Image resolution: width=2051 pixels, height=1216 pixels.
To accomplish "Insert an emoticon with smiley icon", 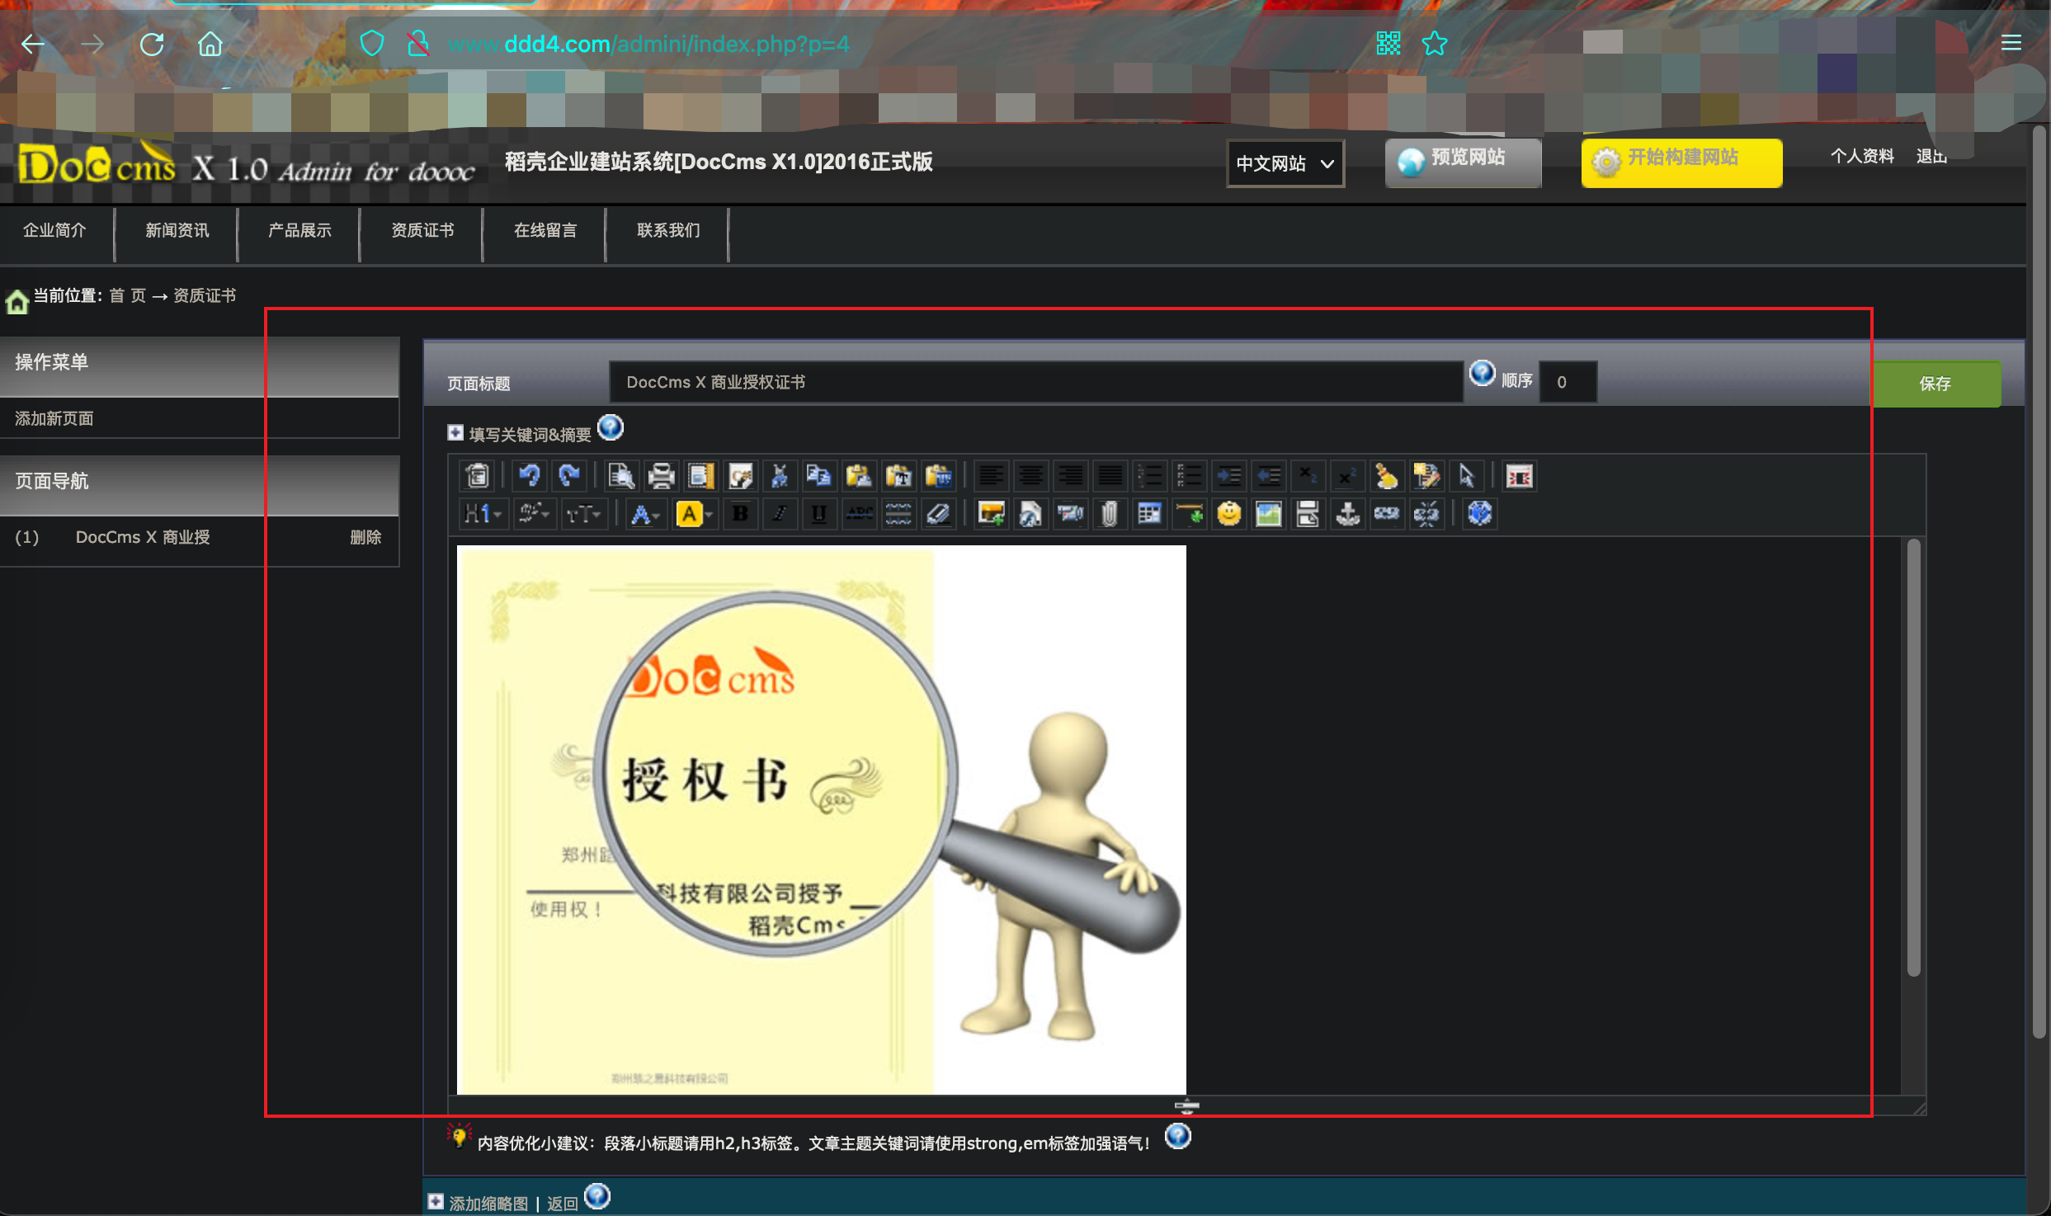I will pyautogui.click(x=1228, y=514).
